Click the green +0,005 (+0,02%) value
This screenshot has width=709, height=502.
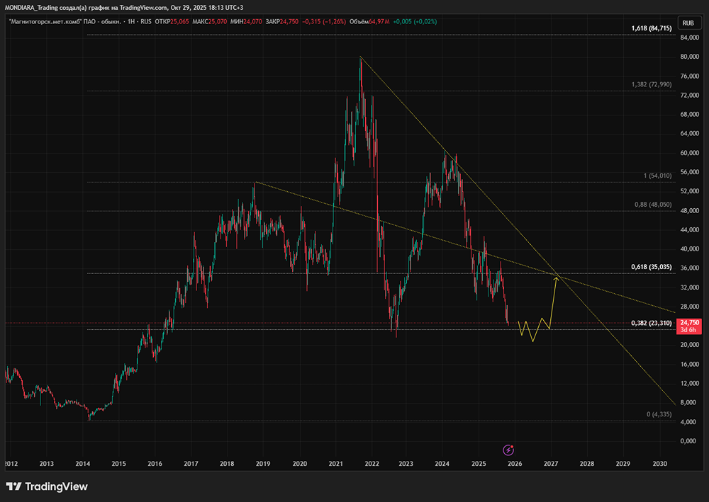[x=415, y=21]
